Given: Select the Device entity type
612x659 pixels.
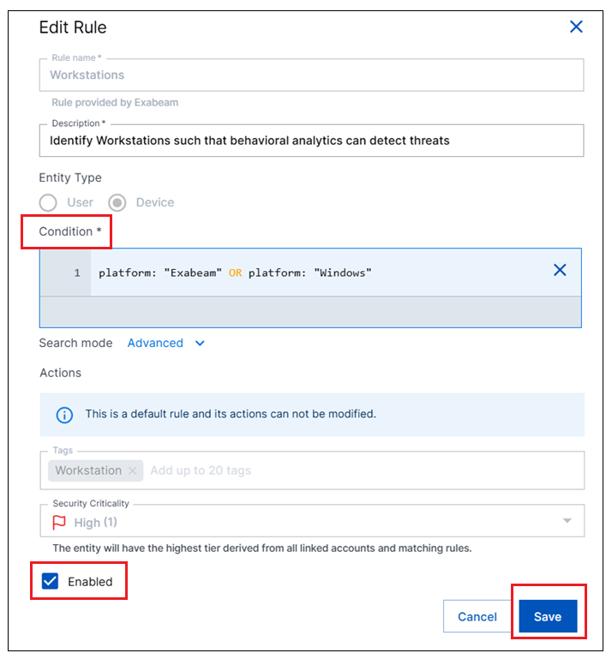Looking at the screenshot, I should click(117, 202).
